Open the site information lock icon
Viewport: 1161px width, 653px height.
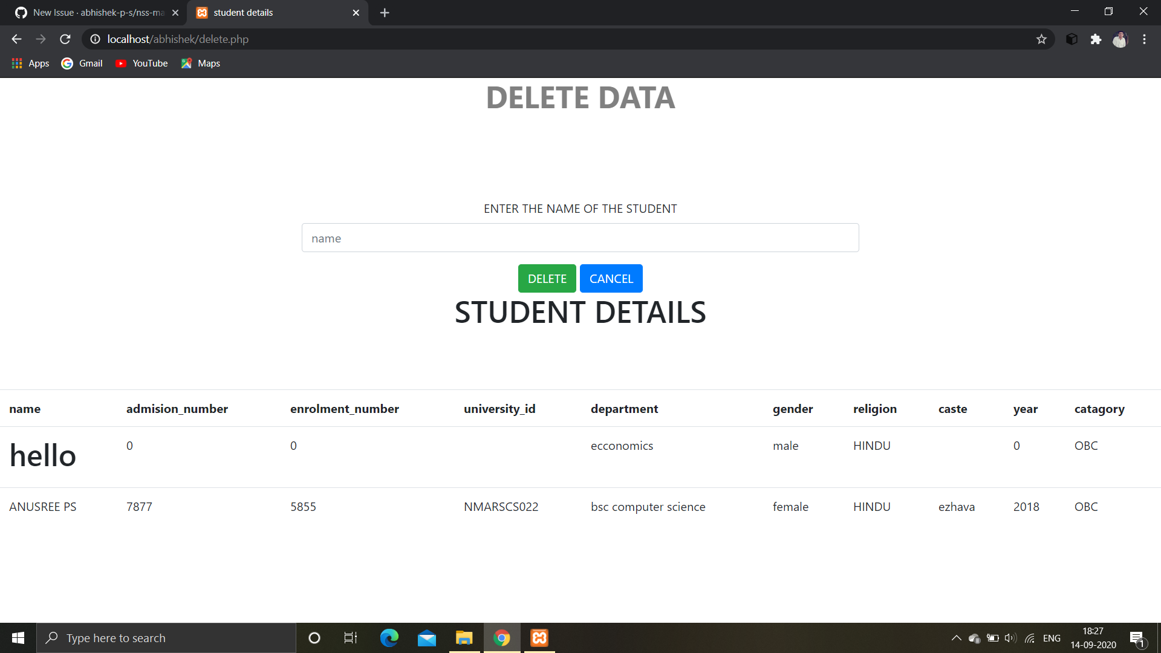pos(94,39)
